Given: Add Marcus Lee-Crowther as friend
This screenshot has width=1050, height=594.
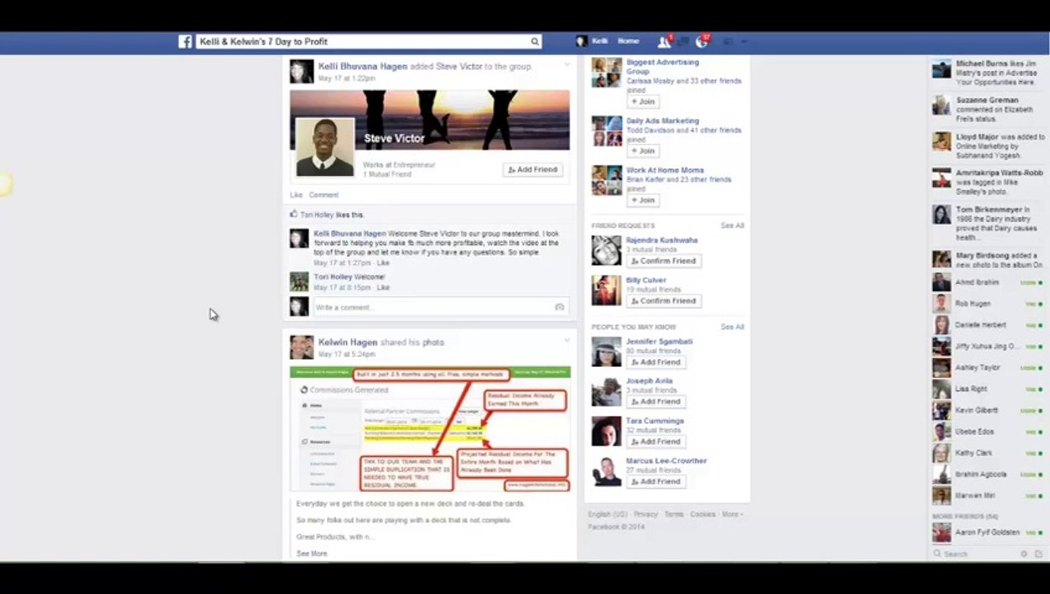Looking at the screenshot, I should click(x=656, y=482).
